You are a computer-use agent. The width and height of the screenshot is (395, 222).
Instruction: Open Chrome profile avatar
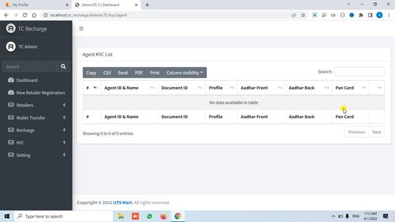[x=380, y=15]
